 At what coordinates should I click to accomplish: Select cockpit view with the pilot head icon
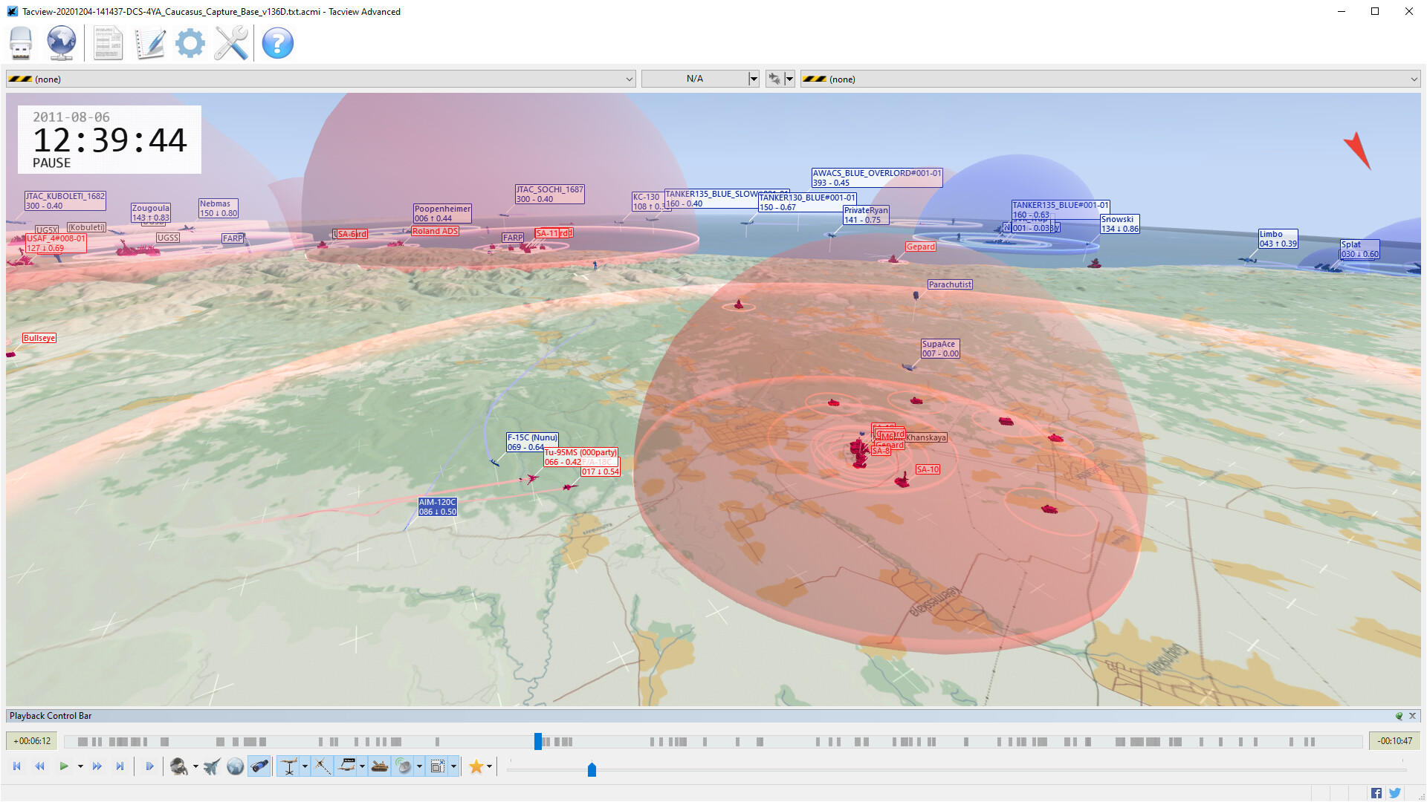178,766
